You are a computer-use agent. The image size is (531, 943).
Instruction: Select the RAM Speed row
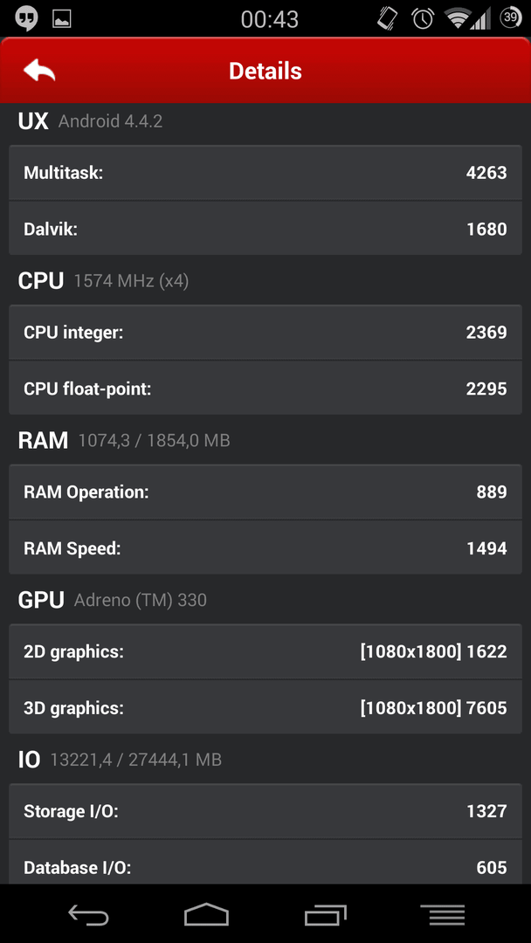tap(265, 547)
